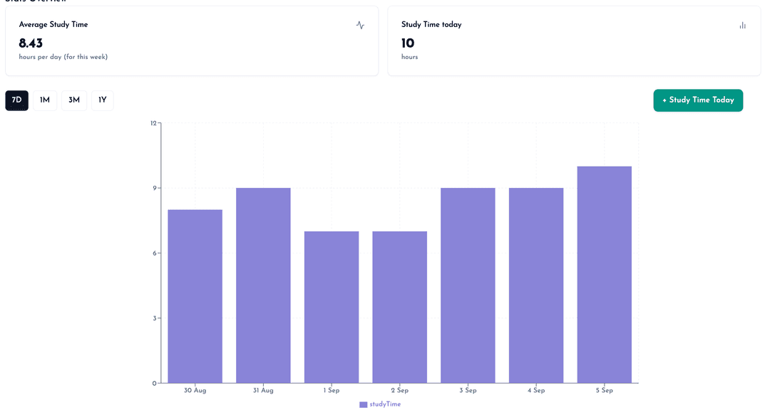This screenshot has height=415, width=770.
Task: Click the 10 hours value in Study Time today
Action: 408,43
